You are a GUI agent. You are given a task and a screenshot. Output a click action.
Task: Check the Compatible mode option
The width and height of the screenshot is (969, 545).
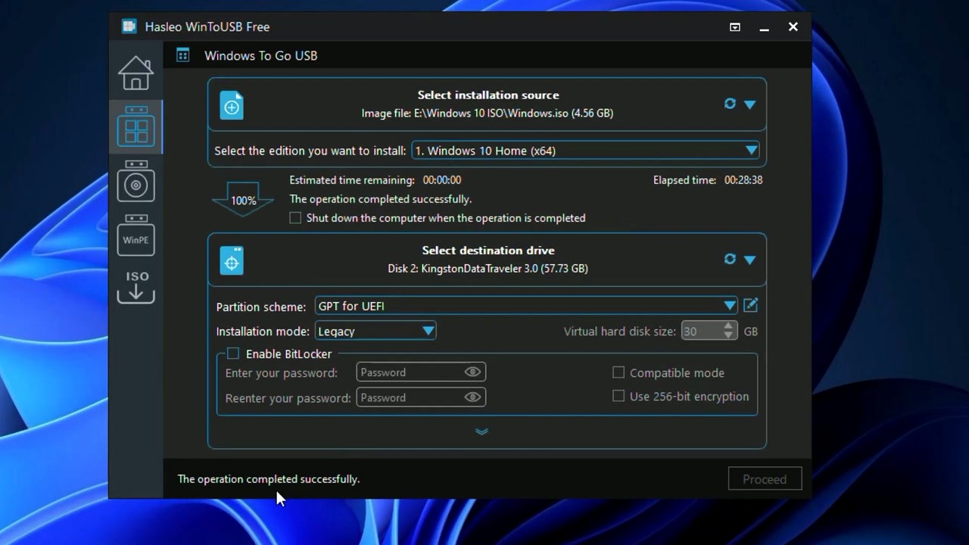pyautogui.click(x=618, y=372)
